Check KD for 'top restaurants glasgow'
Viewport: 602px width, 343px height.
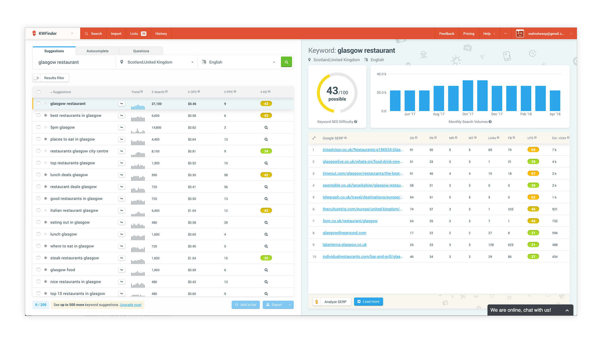tap(266, 163)
